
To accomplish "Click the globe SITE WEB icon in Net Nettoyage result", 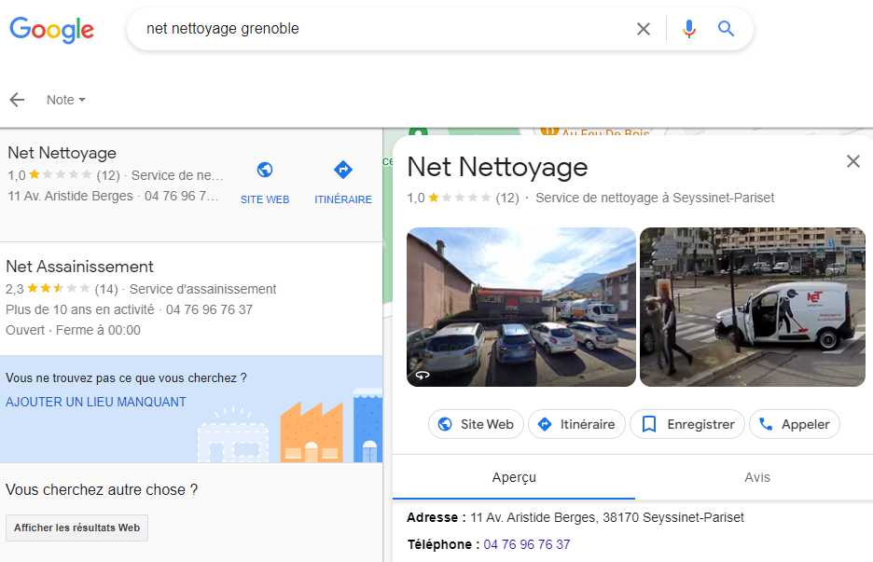I will coord(265,169).
